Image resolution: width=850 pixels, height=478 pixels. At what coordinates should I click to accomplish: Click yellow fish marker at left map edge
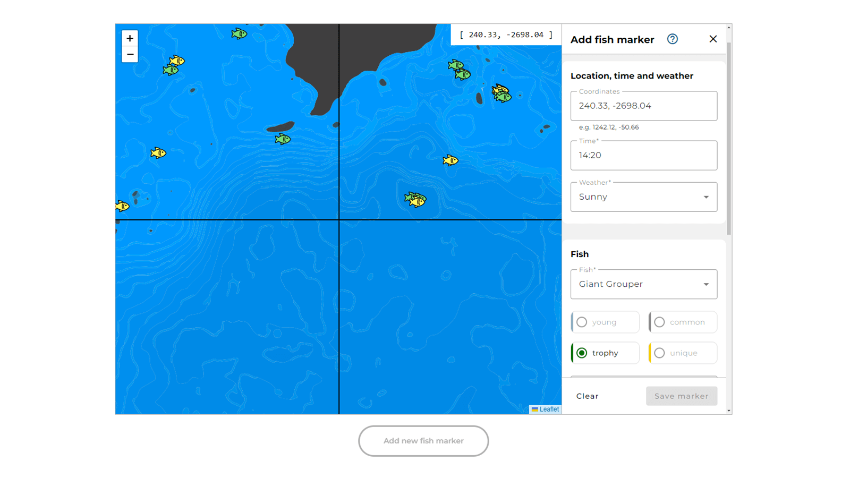tap(122, 206)
